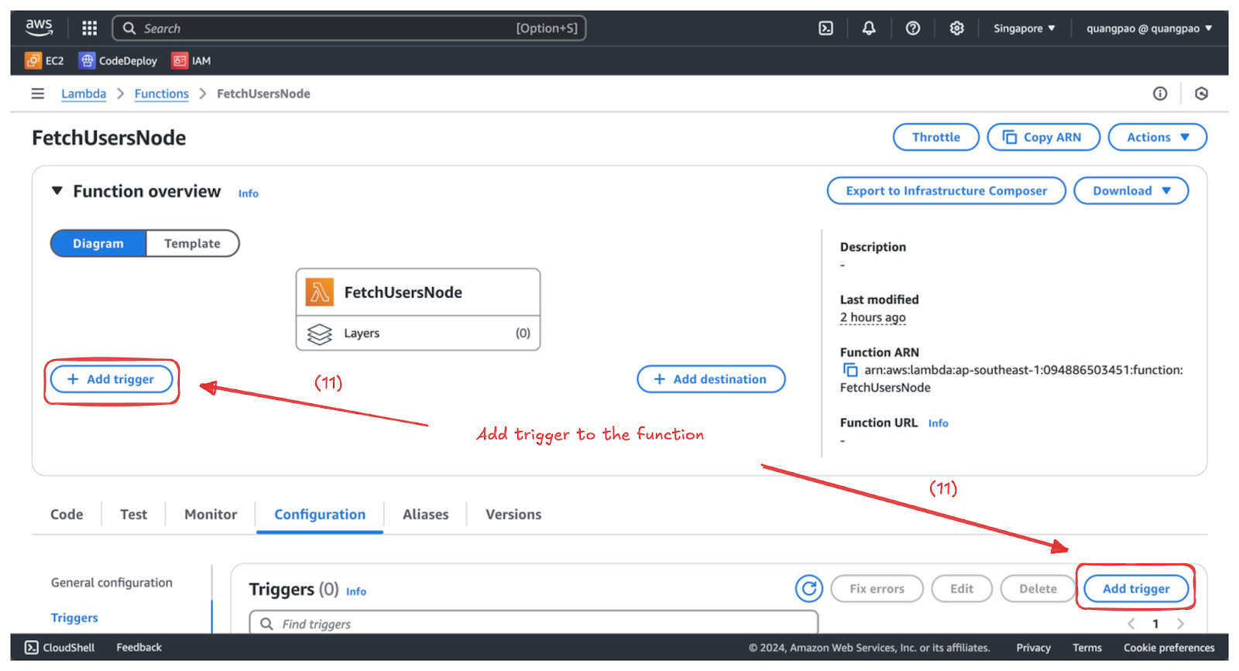Open the info panel icon beside breadcrumbs
Viewport: 1239px width, 671px height.
tap(1160, 94)
